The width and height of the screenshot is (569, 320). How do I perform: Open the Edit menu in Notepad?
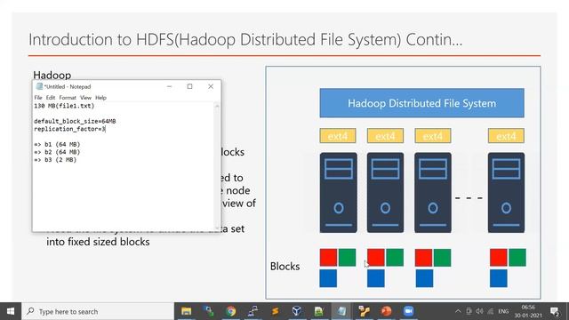(51, 98)
